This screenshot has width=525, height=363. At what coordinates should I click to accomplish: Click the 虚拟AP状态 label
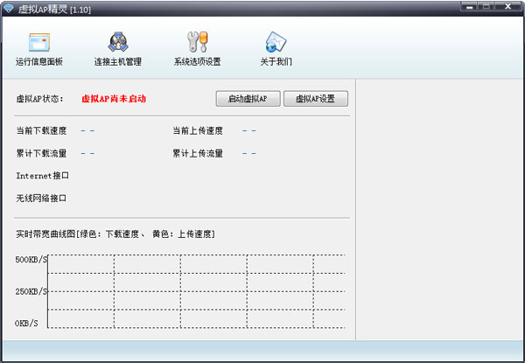[x=39, y=99]
